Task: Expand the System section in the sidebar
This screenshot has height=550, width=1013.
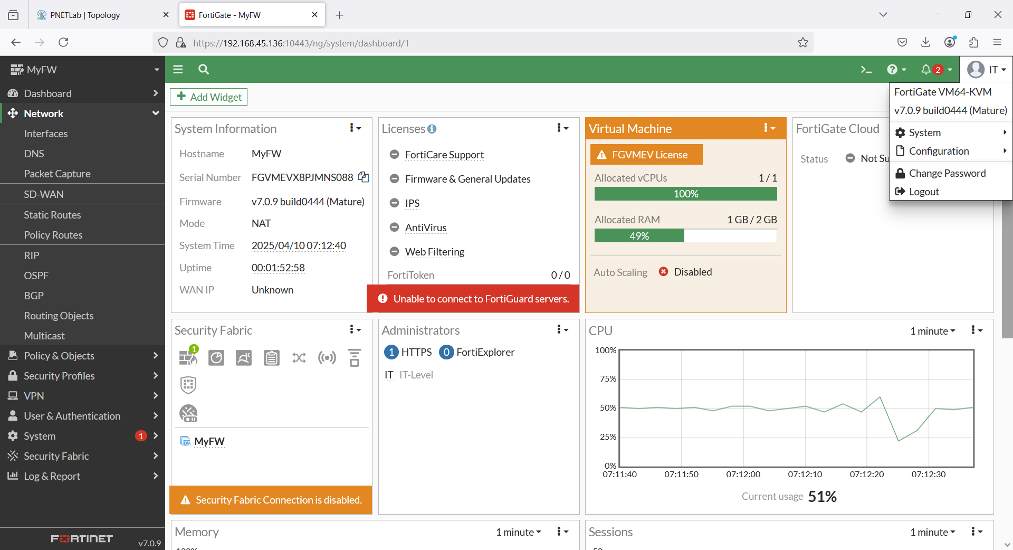Action: tap(82, 436)
